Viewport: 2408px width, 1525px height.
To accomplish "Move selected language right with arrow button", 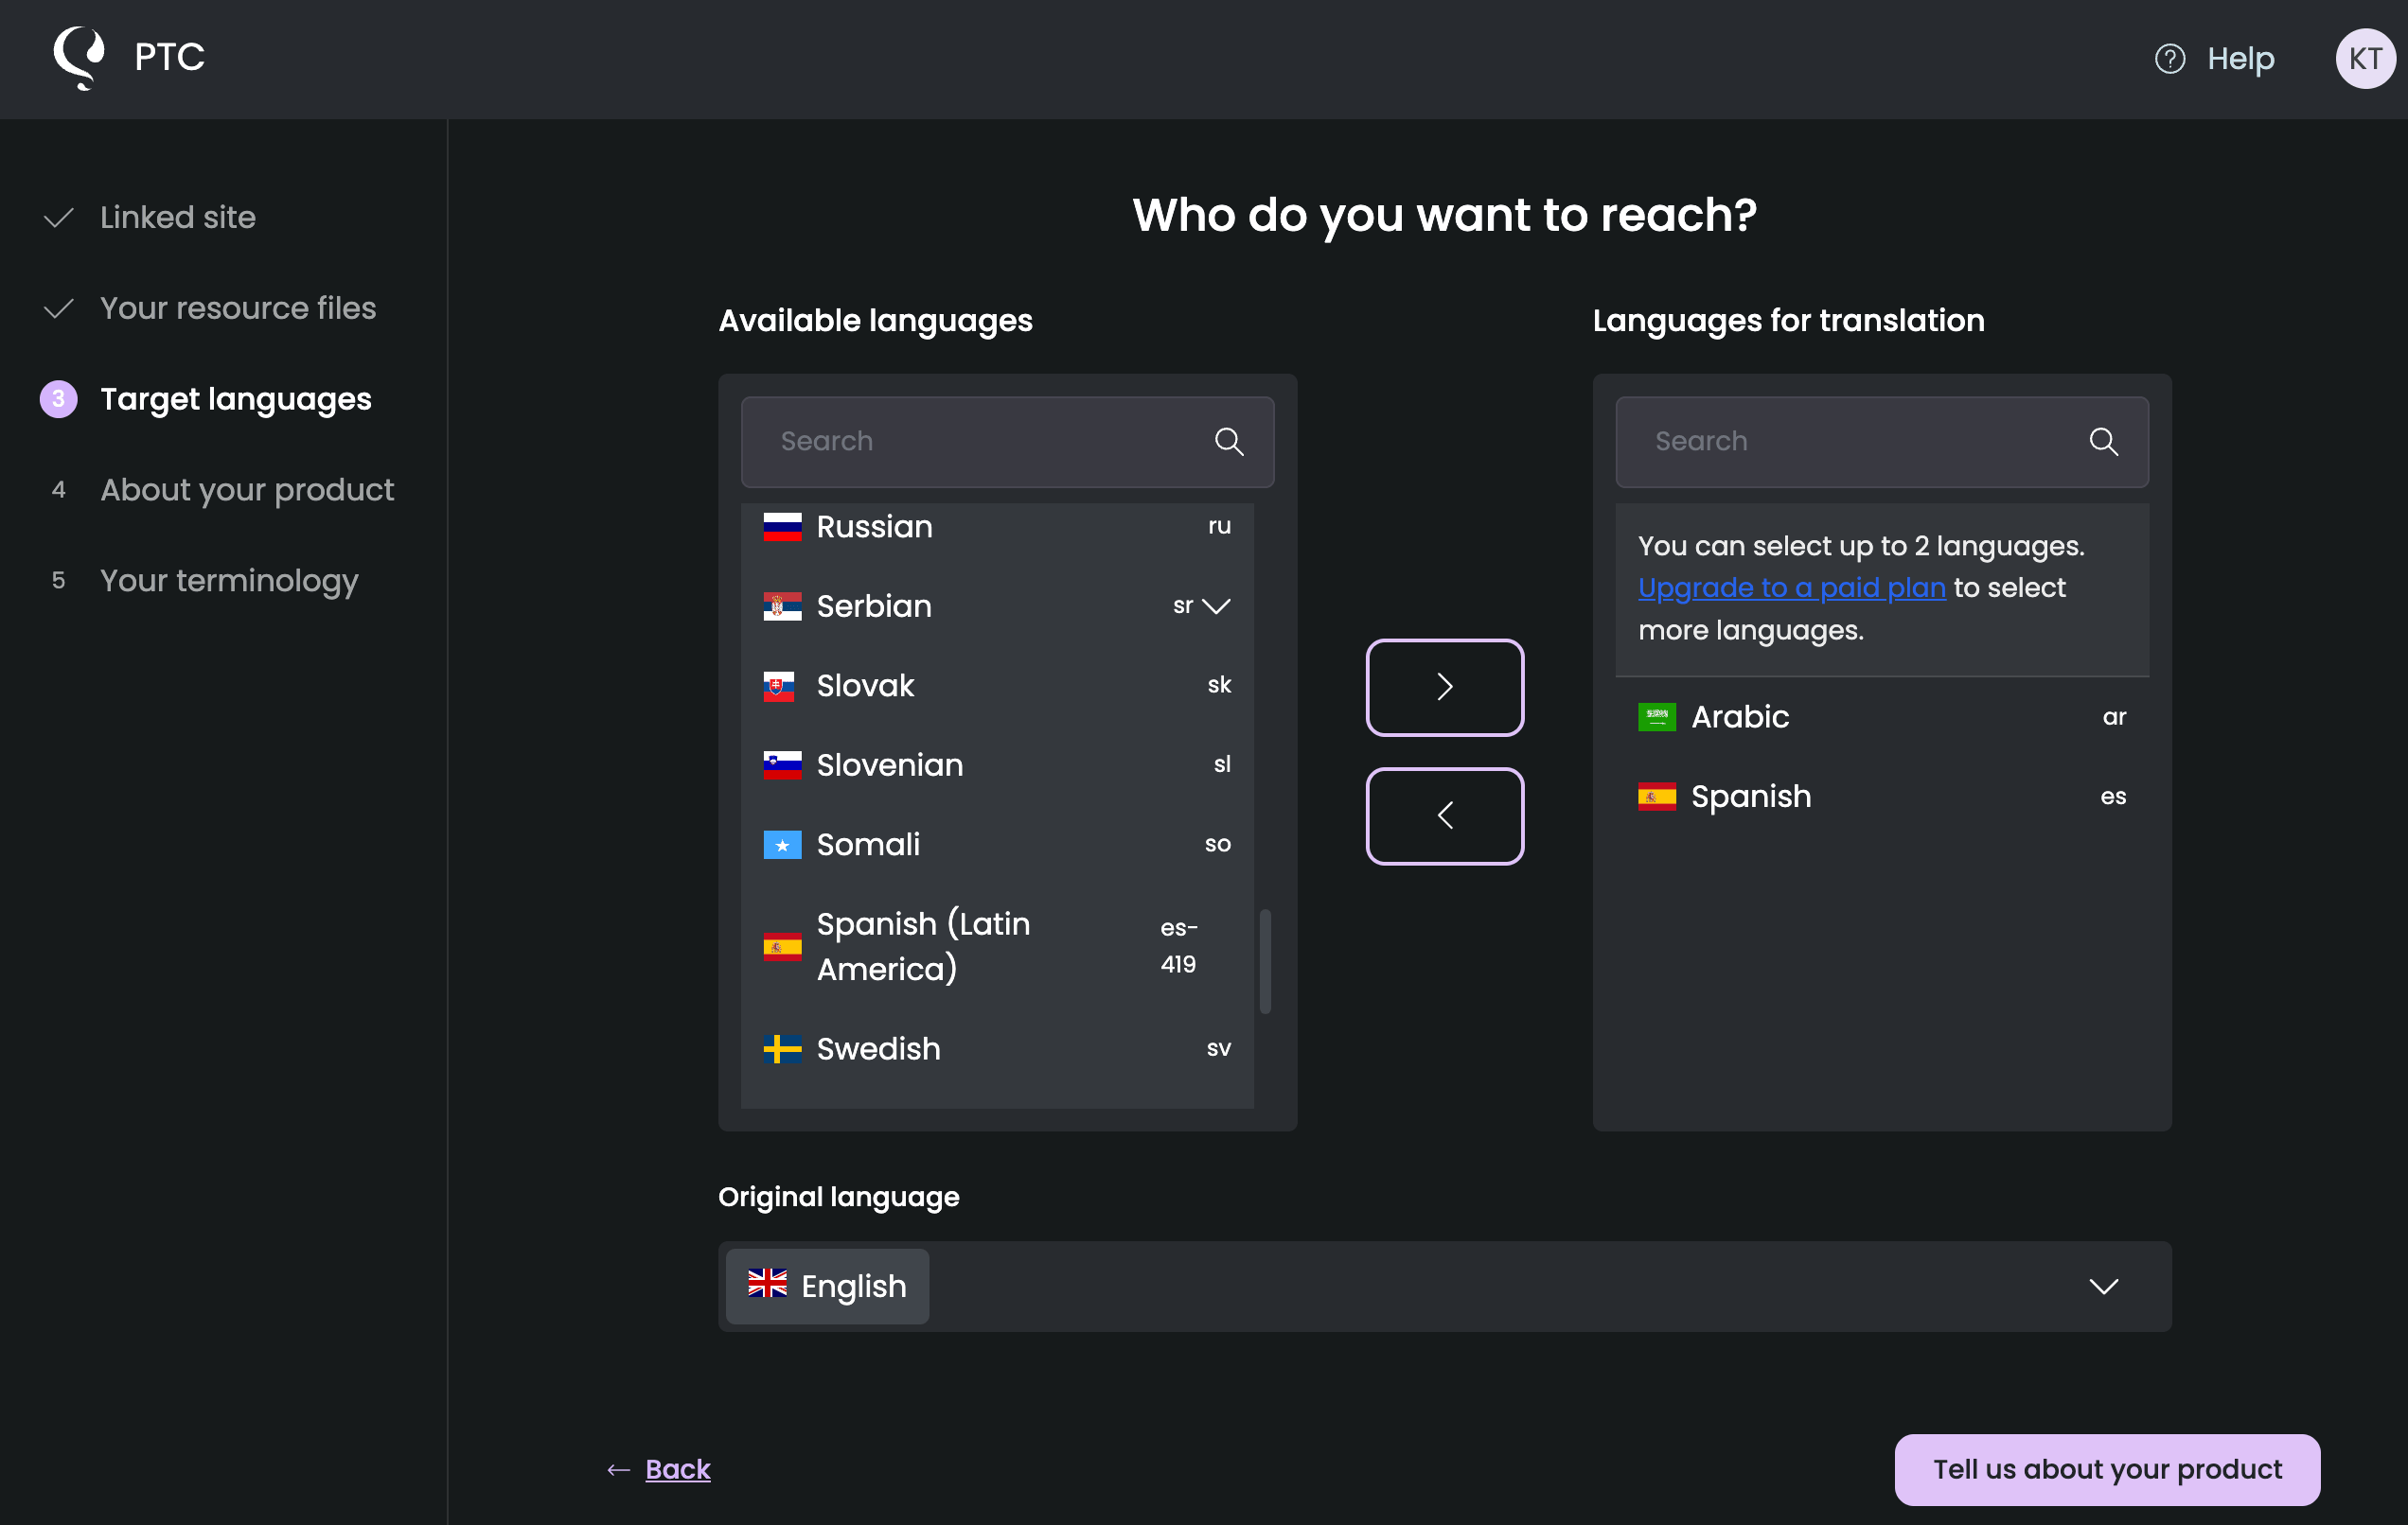I will point(1445,688).
